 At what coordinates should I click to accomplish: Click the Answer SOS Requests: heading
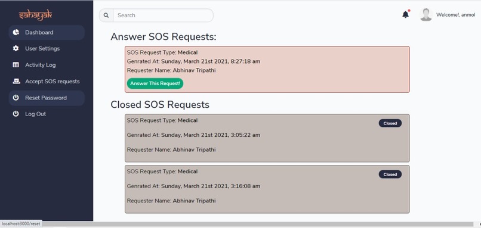[x=164, y=37]
